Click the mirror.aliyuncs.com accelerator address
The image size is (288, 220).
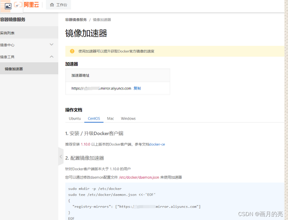coord(101,88)
